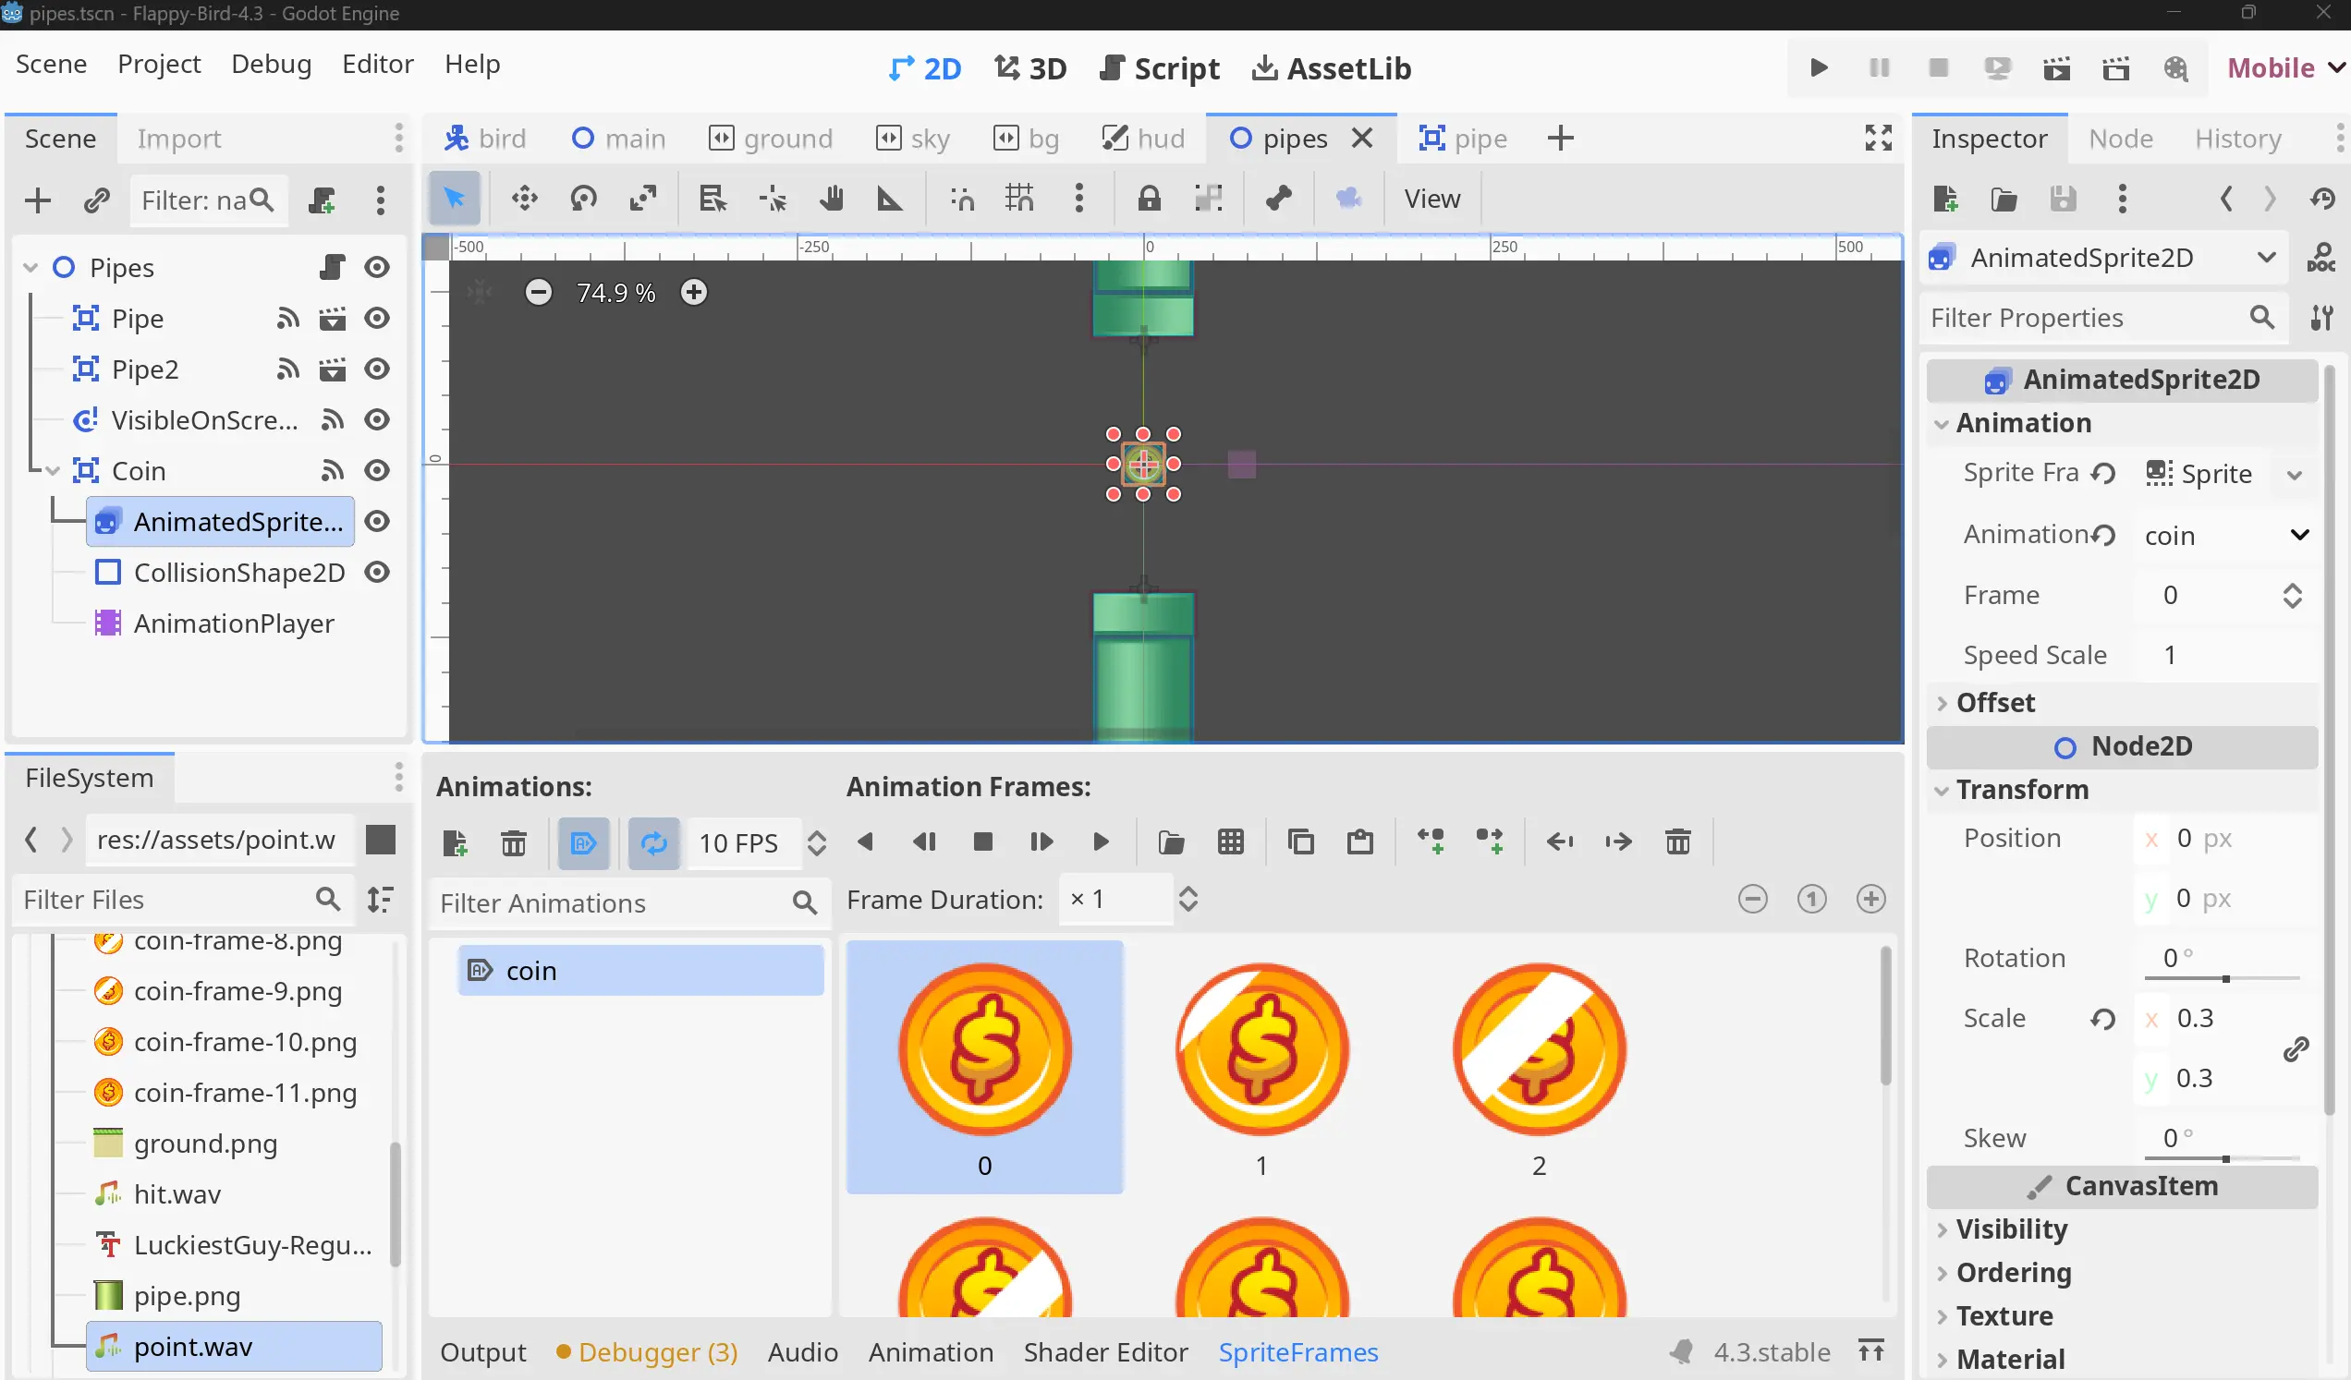This screenshot has width=2351, height=1380.
Task: Toggle animation looping button
Action: [654, 843]
